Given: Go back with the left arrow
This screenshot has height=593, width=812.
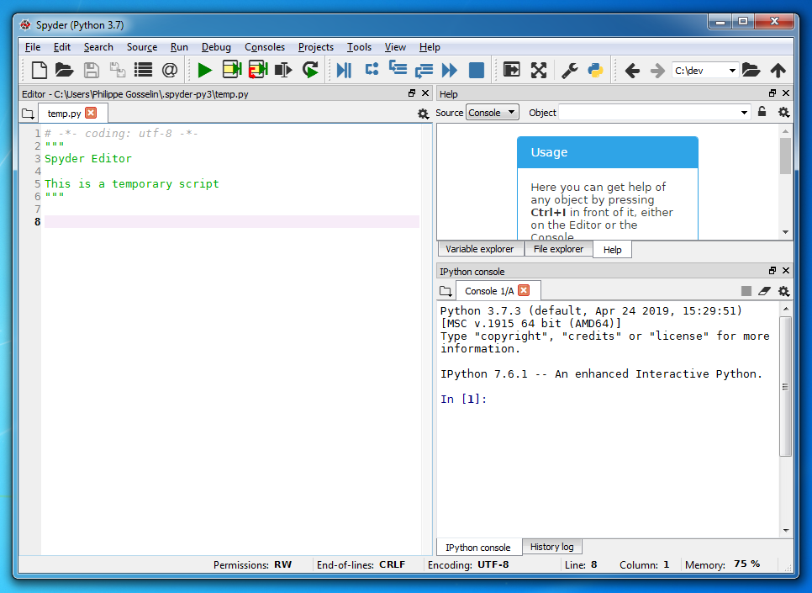Looking at the screenshot, I should [x=632, y=71].
